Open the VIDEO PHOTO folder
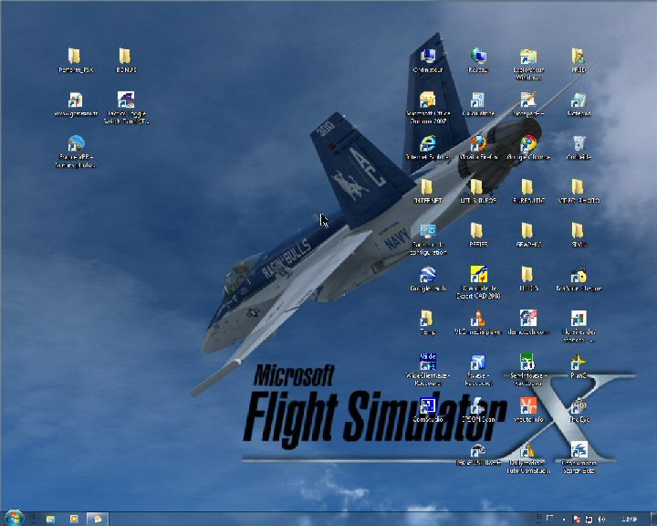The width and height of the screenshot is (657, 526). [x=579, y=191]
